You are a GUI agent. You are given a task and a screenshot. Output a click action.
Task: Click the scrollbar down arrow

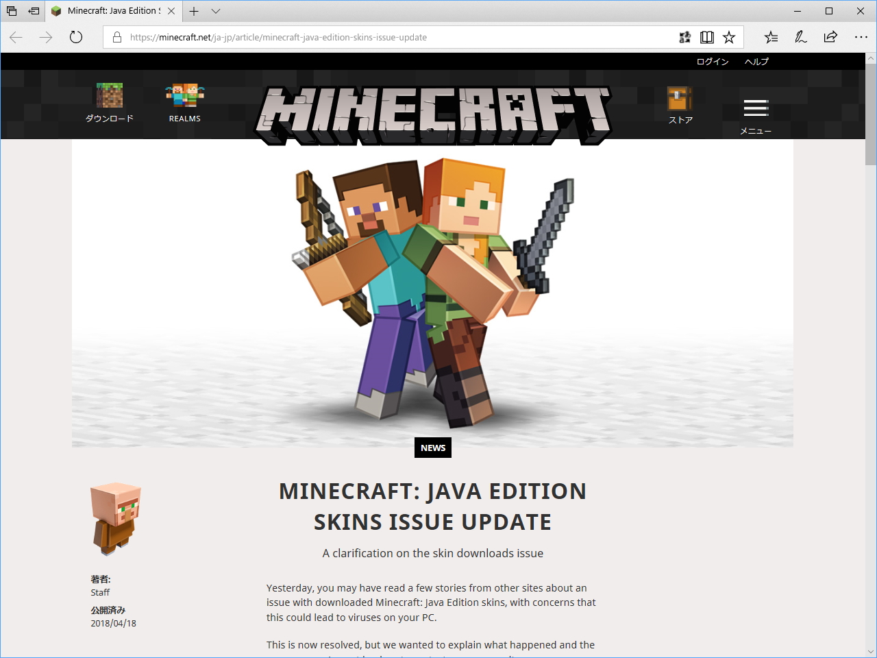(871, 652)
